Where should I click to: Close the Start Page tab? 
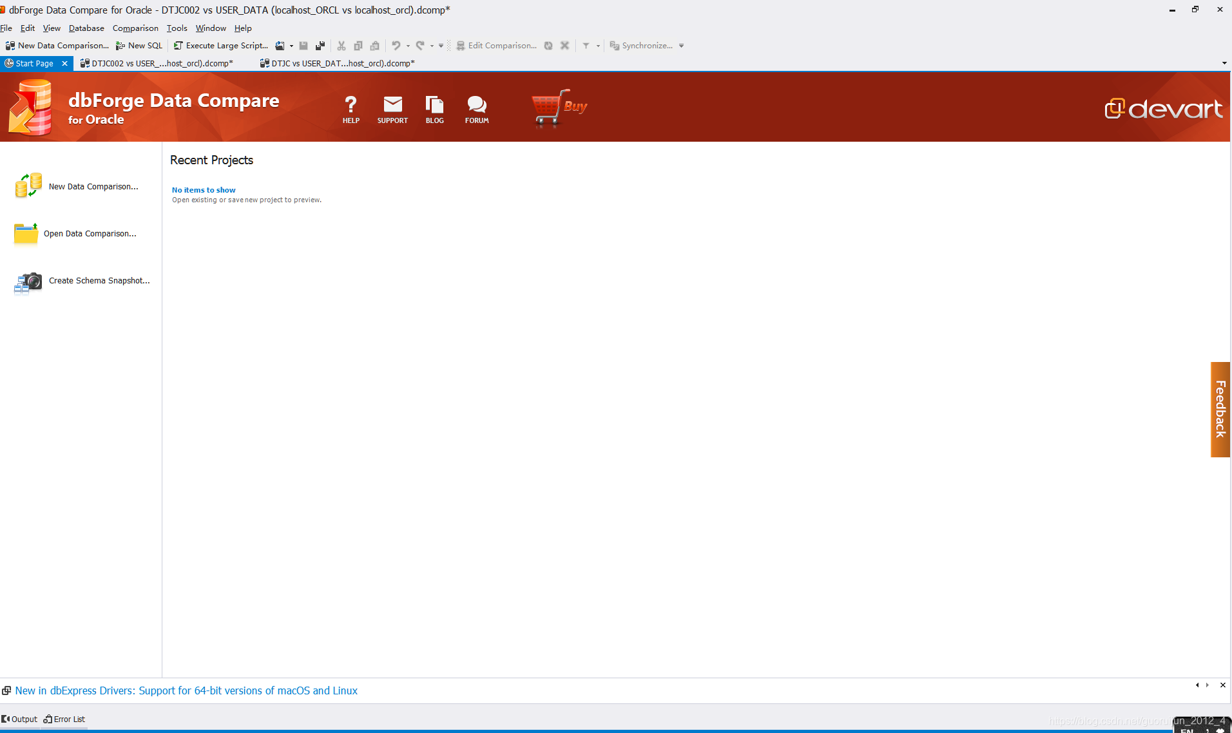click(64, 63)
